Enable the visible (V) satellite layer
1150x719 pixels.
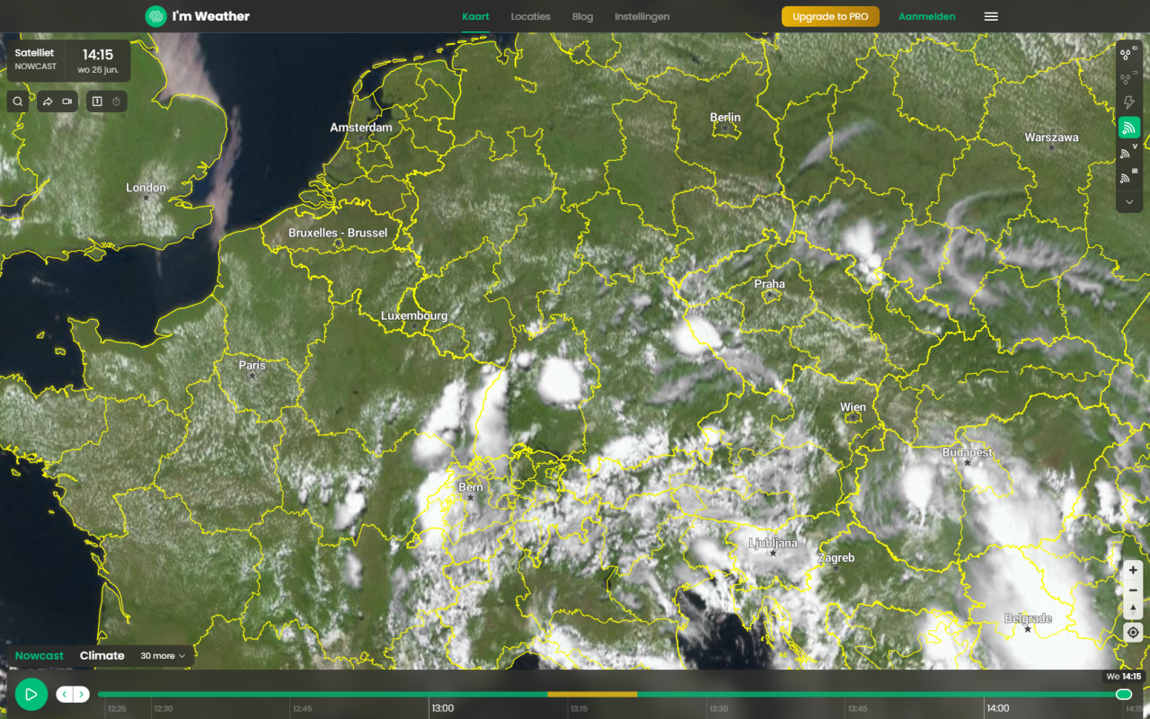[x=1128, y=154]
